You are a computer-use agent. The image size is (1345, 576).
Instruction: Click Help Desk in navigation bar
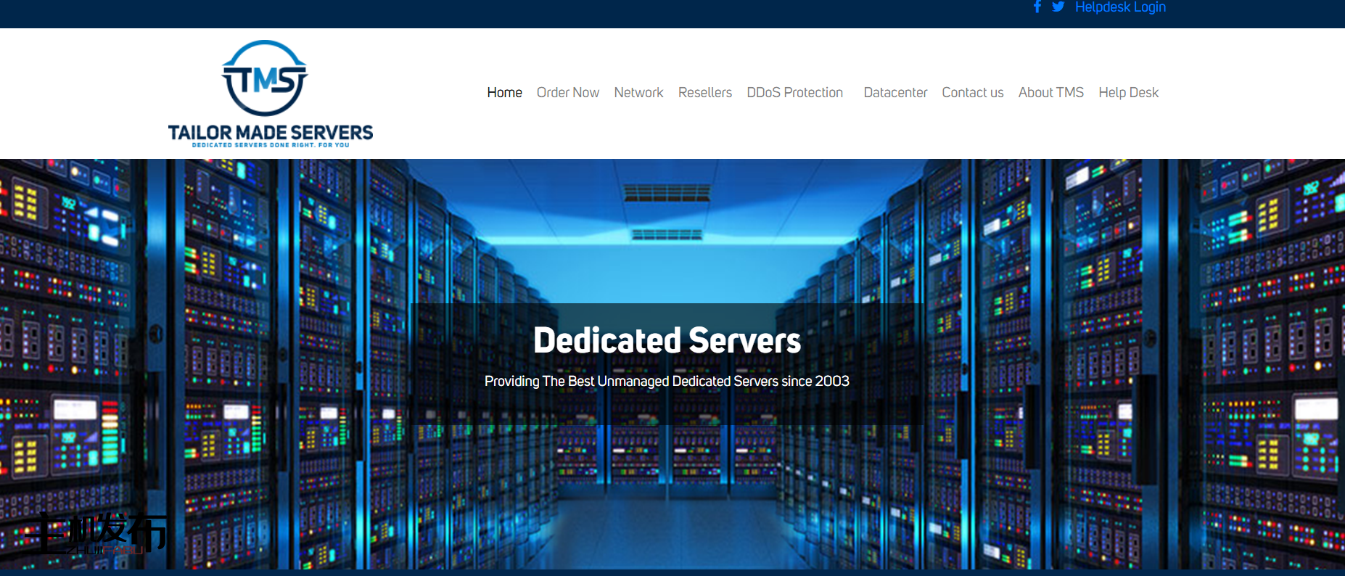1128,93
